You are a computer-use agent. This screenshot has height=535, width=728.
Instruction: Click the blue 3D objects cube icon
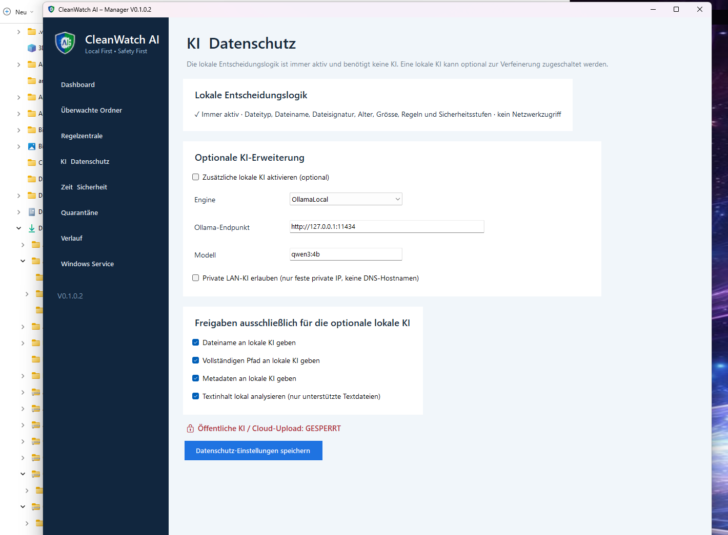click(x=32, y=48)
